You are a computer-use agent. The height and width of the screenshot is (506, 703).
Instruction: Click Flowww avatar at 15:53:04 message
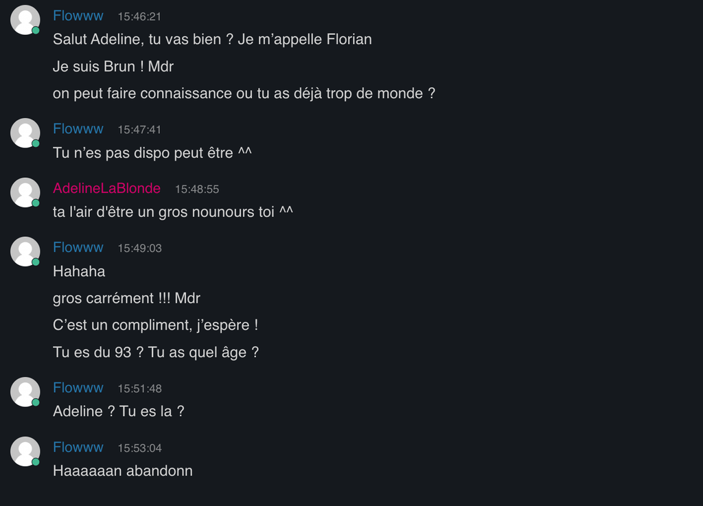point(25,451)
